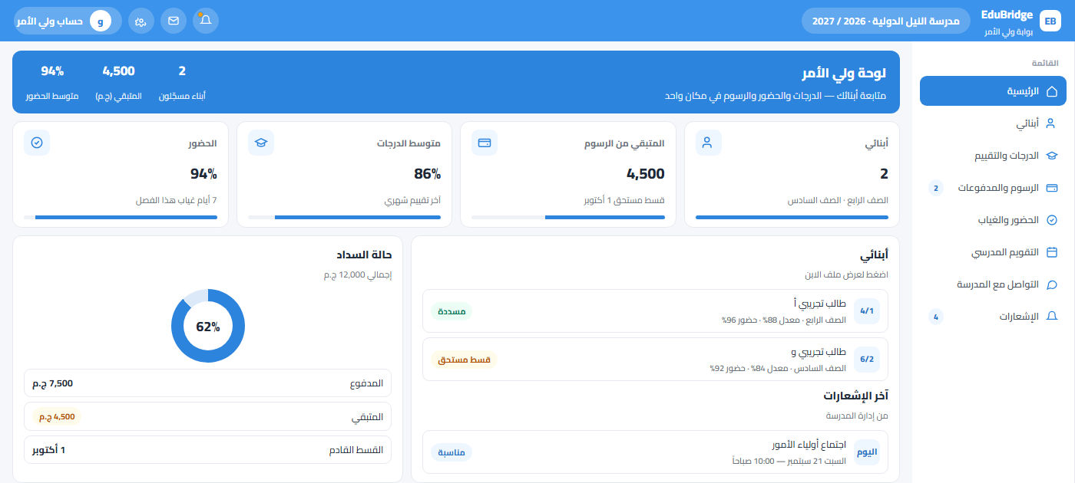Click the check circle icon beside الحضور والغياب

click(1052, 220)
